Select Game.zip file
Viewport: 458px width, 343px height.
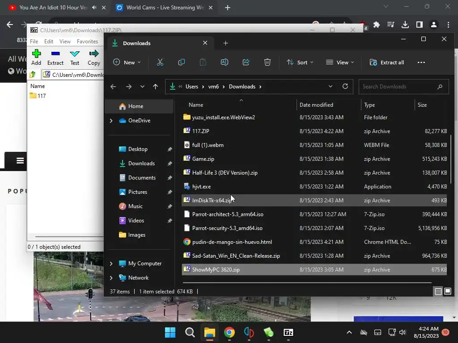(314, 159)
